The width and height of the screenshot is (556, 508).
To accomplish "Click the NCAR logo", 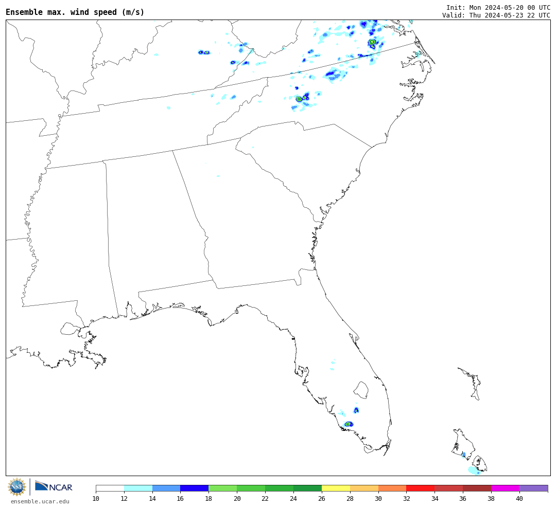I will (54, 486).
